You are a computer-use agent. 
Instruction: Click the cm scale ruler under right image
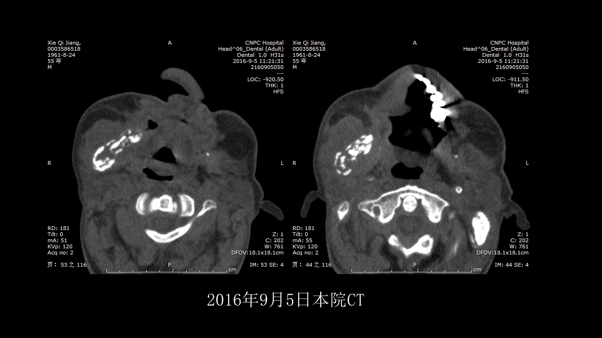[x=412, y=270]
